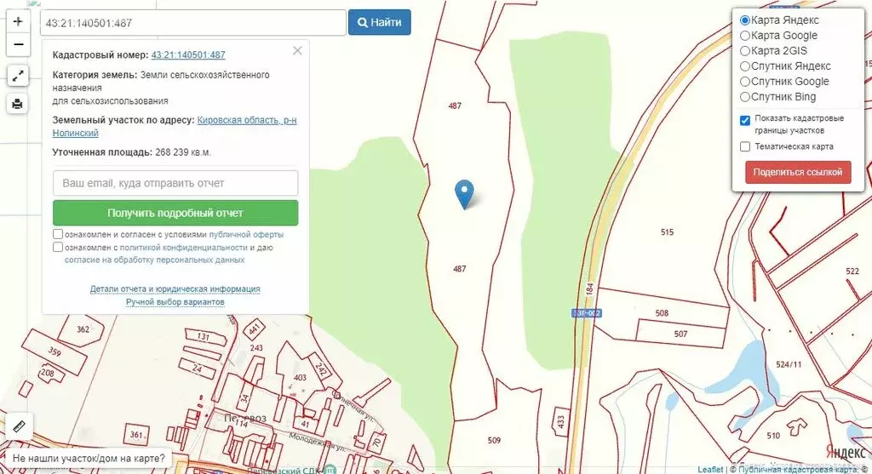Open the ruler measurement tool
Image resolution: width=872 pixels, height=474 pixels.
point(19,426)
